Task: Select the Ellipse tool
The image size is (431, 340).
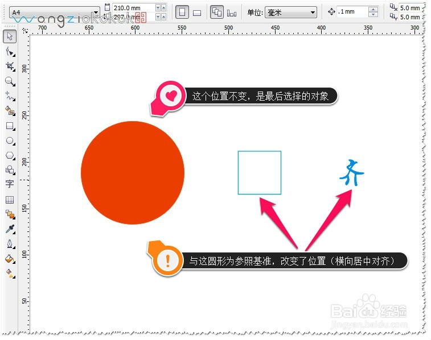Action: (x=10, y=141)
